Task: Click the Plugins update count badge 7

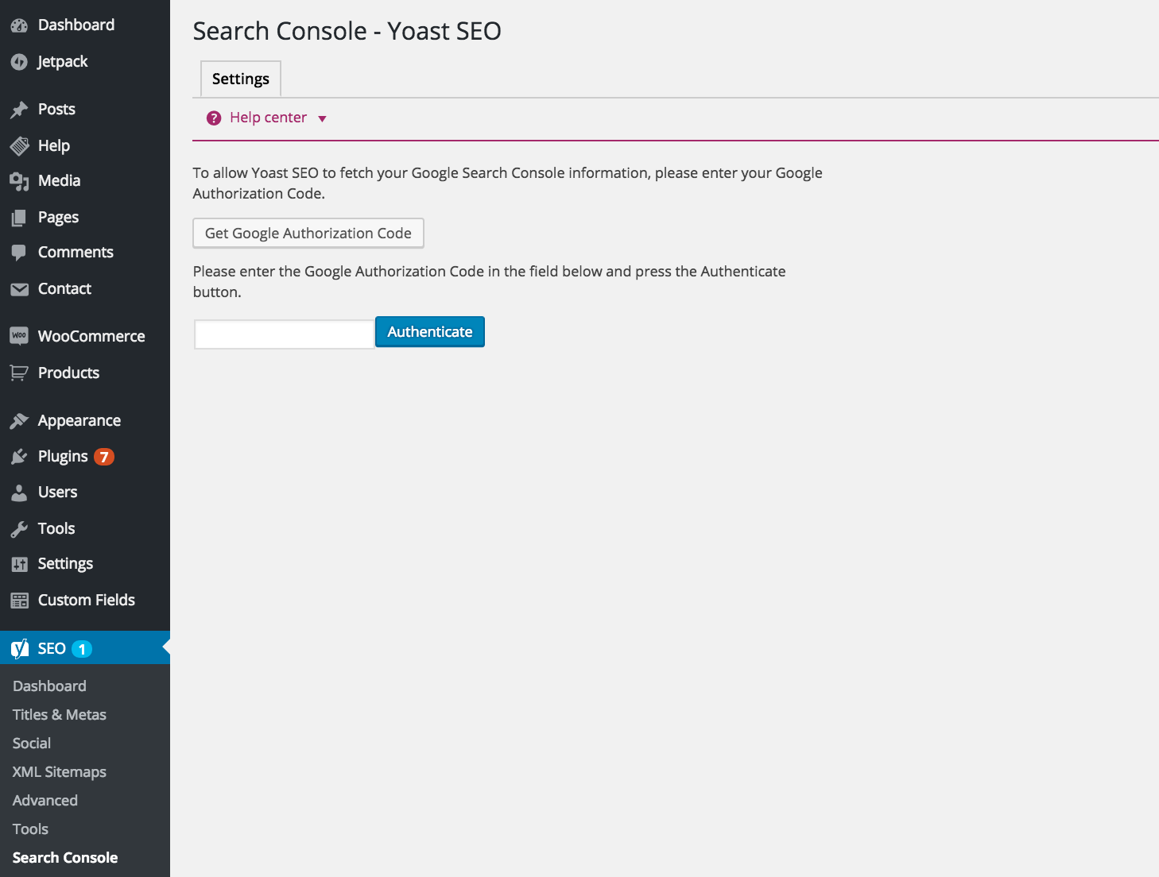Action: 104,457
